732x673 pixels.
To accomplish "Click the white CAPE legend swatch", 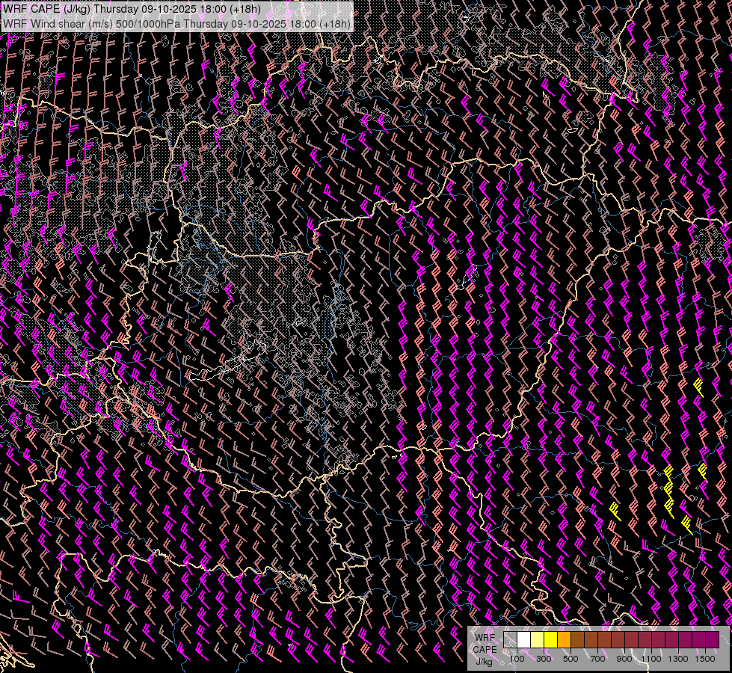I will pyautogui.click(x=523, y=640).
